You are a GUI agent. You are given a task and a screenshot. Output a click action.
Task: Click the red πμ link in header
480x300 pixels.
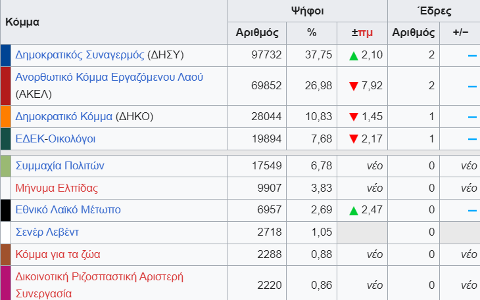[366, 33]
